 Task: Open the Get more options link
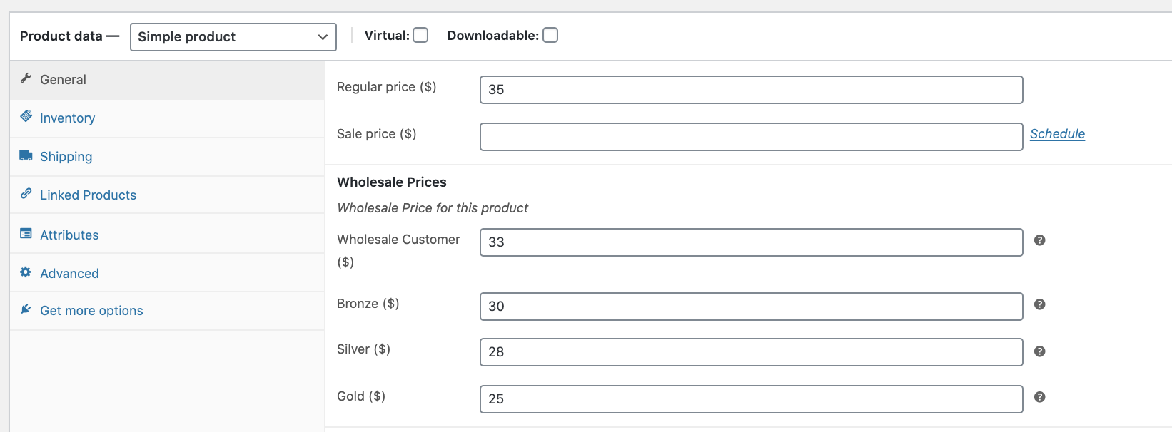(91, 311)
